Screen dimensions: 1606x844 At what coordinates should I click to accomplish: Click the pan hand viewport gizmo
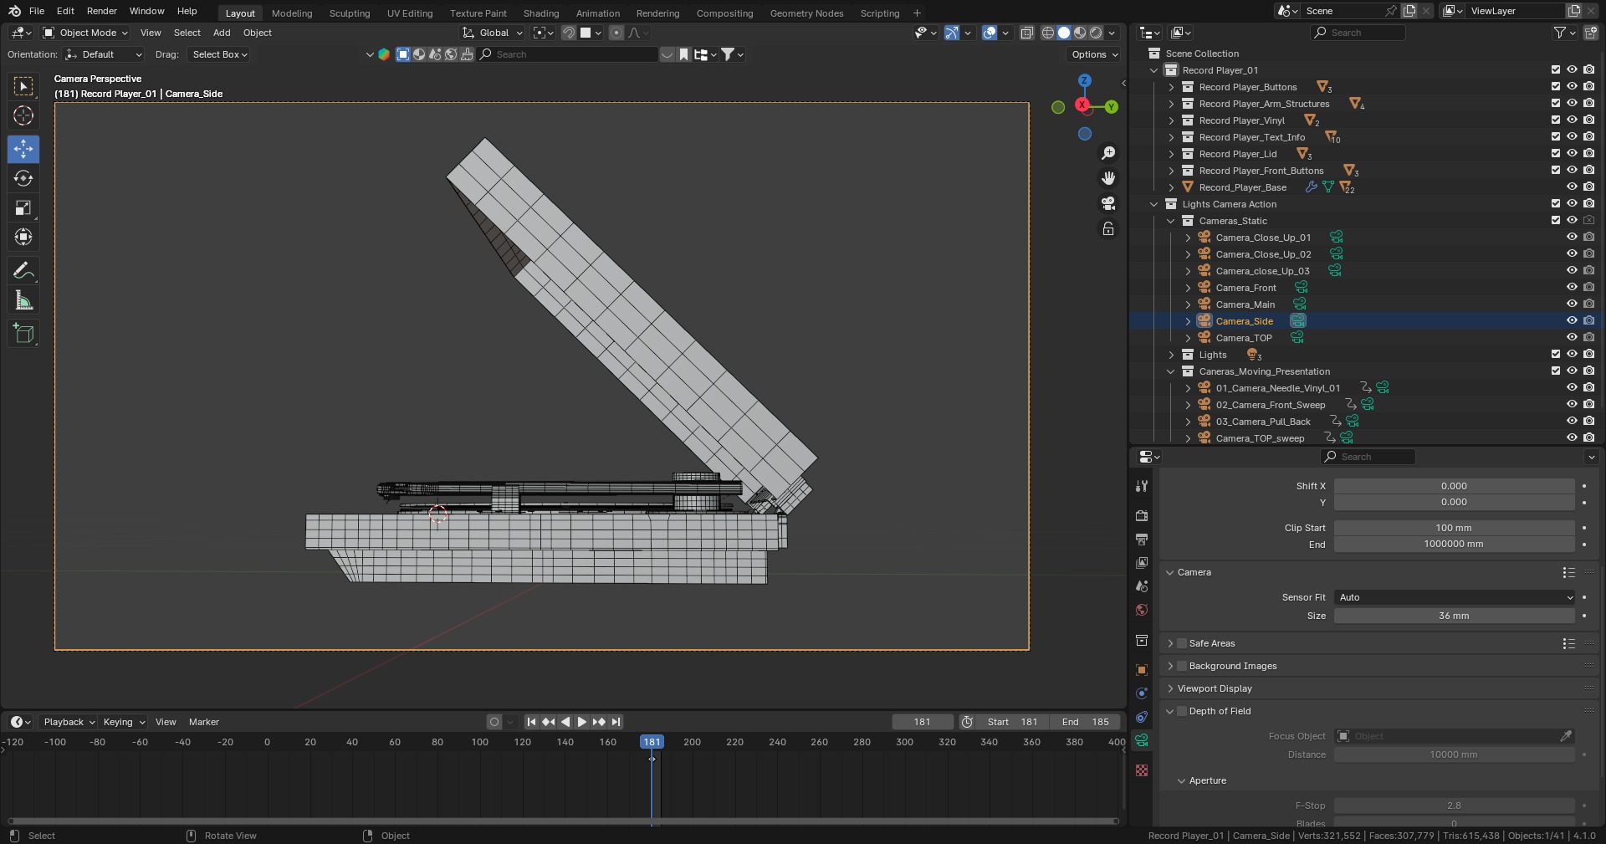(x=1108, y=178)
